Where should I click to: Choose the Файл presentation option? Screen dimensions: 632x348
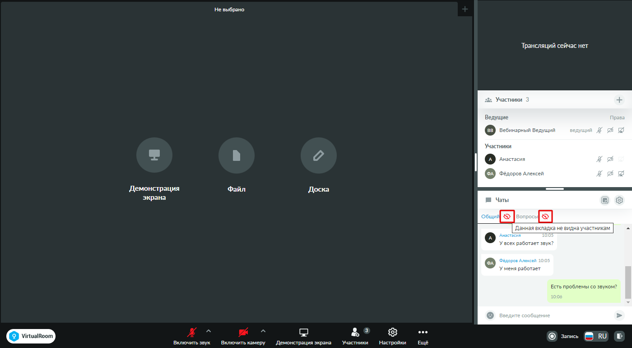point(237,155)
